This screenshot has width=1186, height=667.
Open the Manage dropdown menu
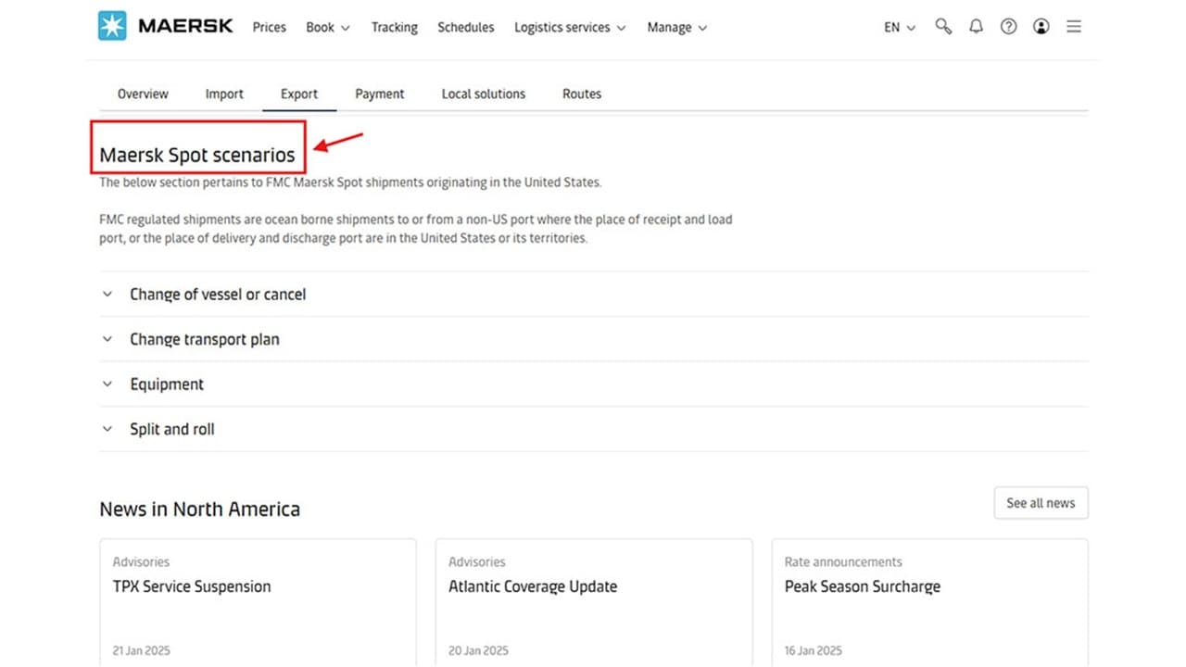[676, 28]
